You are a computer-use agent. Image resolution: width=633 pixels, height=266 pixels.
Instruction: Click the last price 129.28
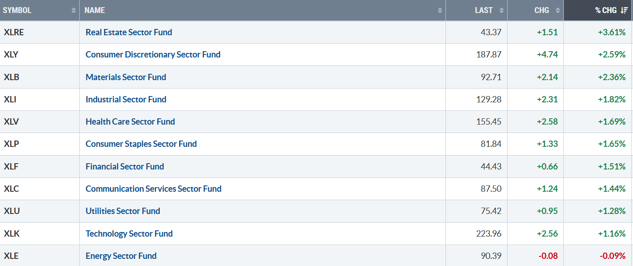489,99
